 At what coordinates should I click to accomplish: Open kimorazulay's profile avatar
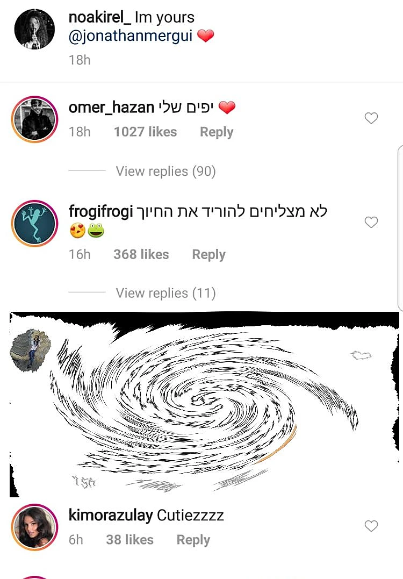pyautogui.click(x=35, y=527)
